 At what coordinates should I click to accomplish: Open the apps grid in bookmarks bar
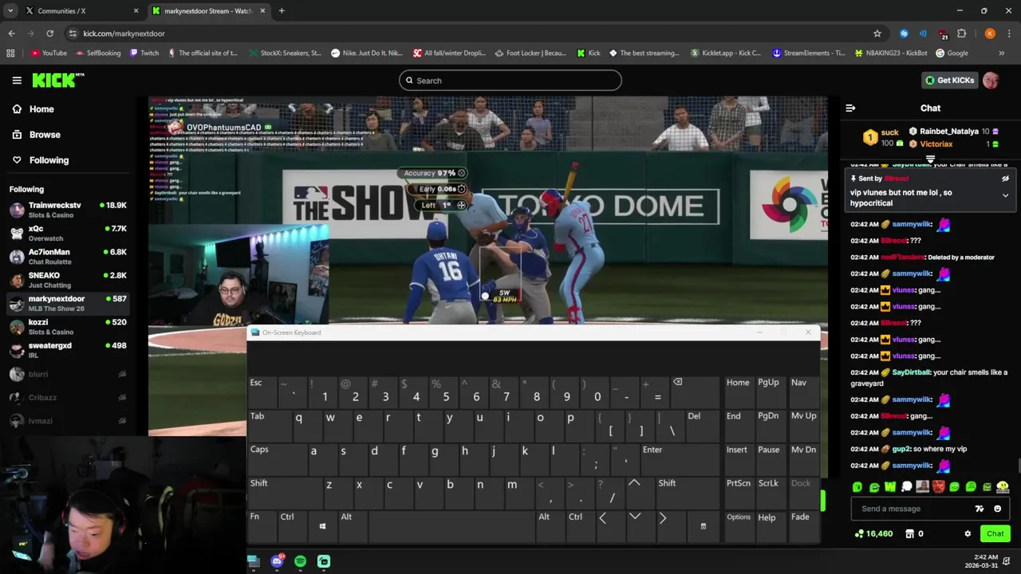pos(10,53)
